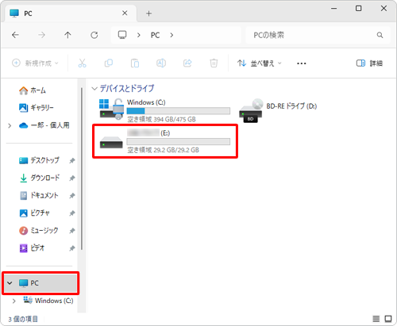Switch to details list view icon
Viewport: 397px width, 326px height.
click(x=376, y=319)
